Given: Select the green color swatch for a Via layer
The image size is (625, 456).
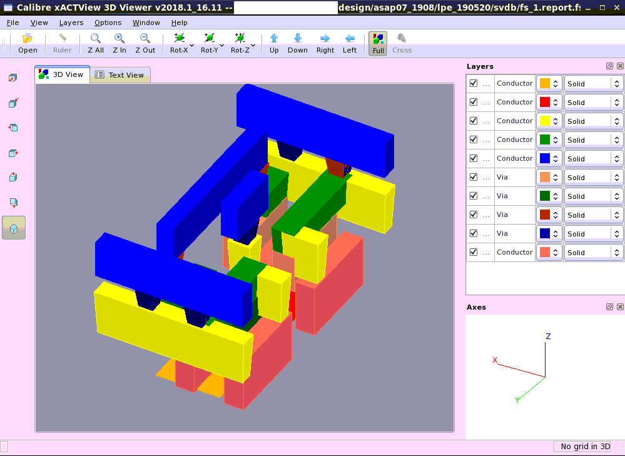Looking at the screenshot, I should (544, 196).
